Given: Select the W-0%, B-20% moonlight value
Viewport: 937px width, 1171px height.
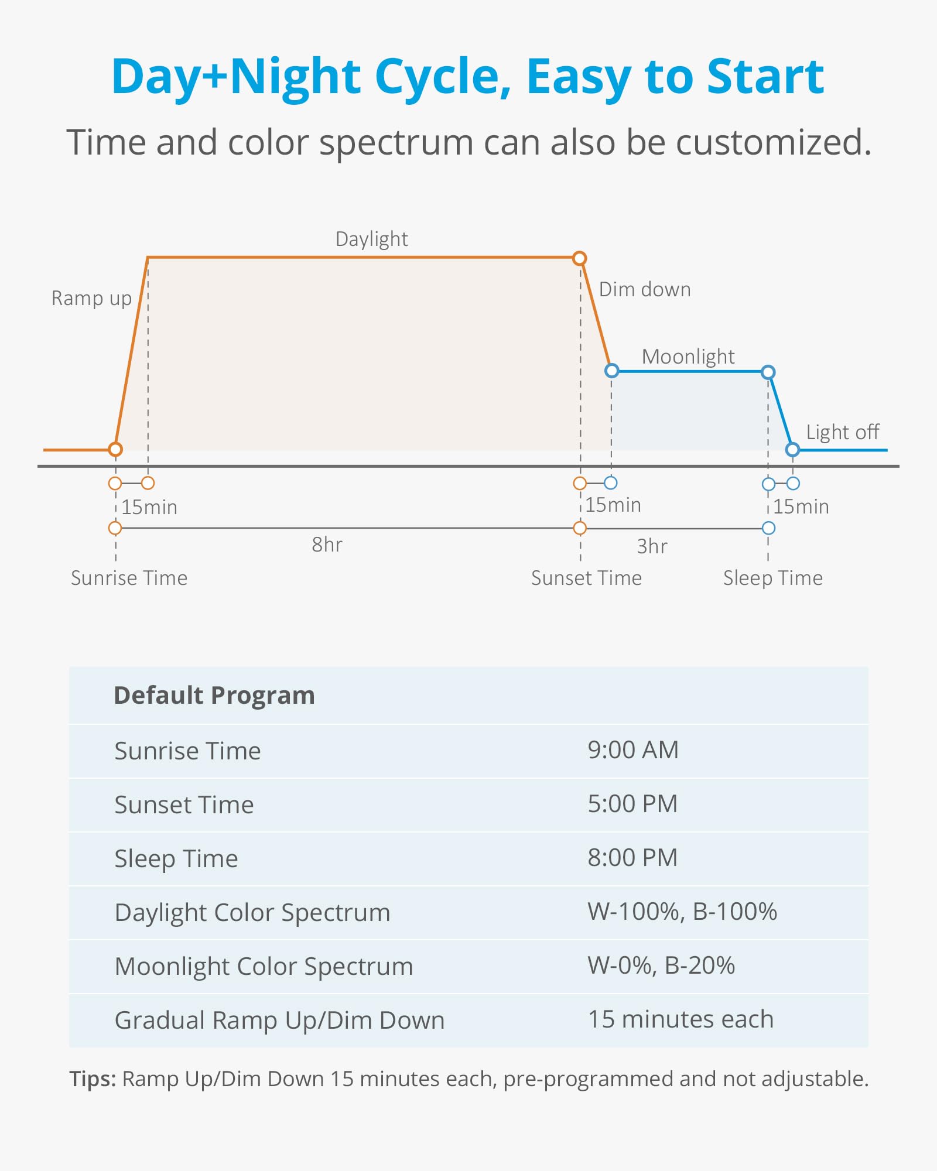Looking at the screenshot, I should (661, 965).
